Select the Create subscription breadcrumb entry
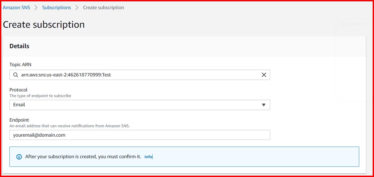This screenshot has width=374, height=177. click(x=103, y=8)
